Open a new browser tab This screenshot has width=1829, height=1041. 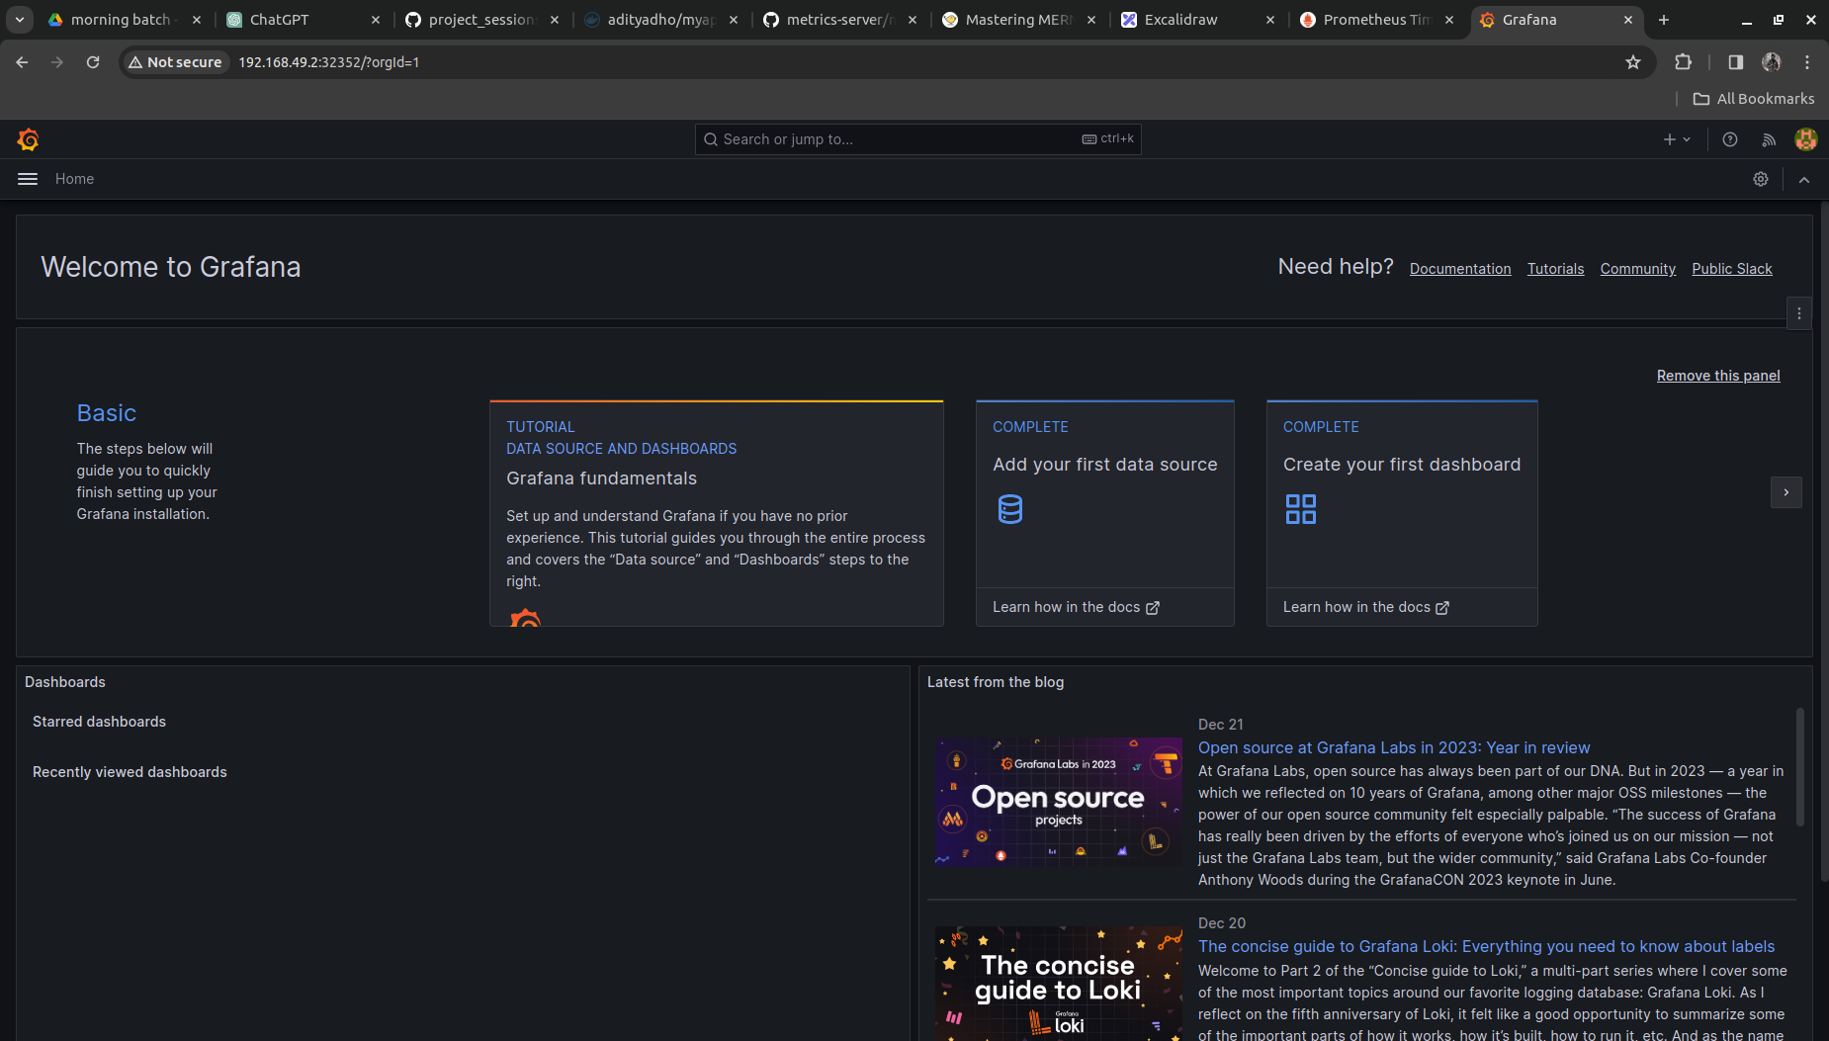pyautogui.click(x=1664, y=20)
